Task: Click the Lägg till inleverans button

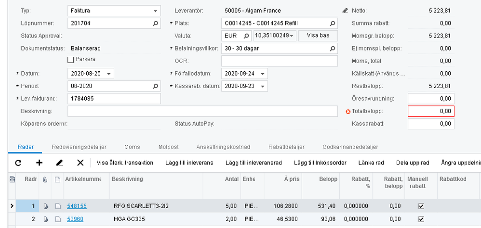Action: (189, 163)
